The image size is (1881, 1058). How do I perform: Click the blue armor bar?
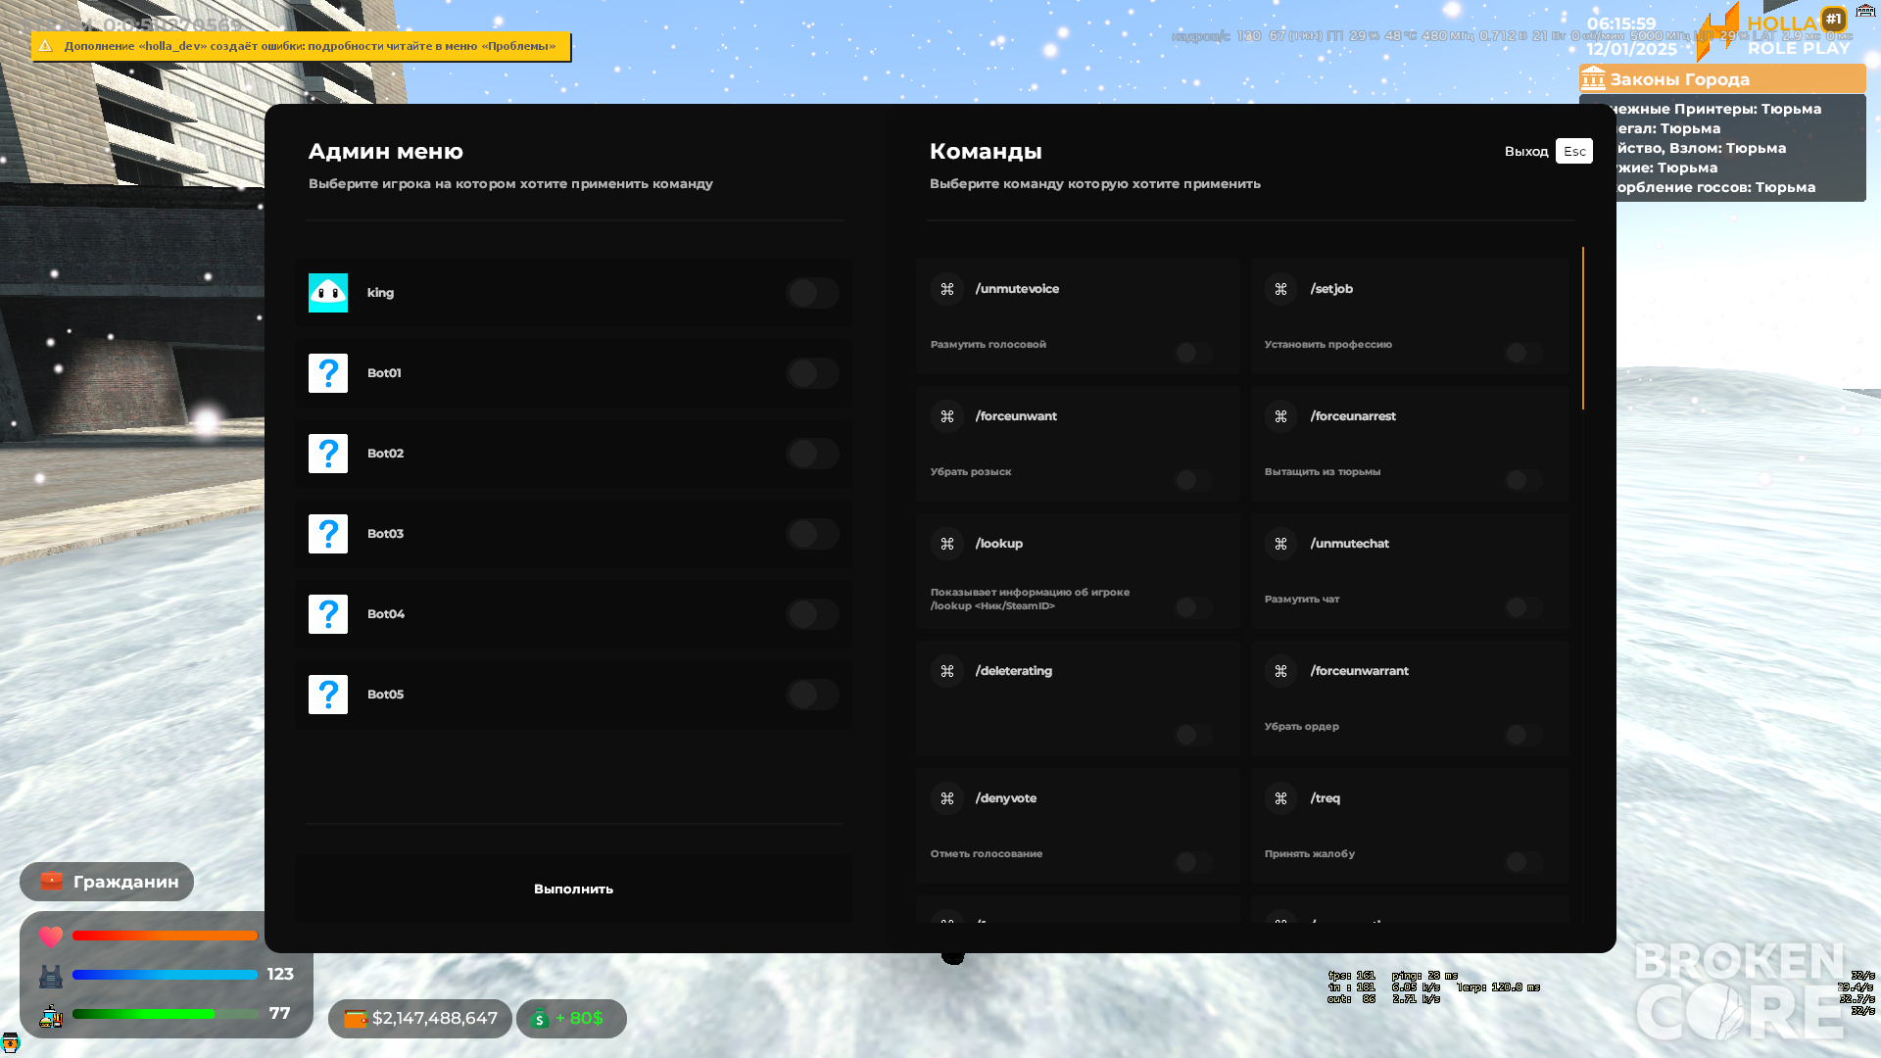coord(165,975)
